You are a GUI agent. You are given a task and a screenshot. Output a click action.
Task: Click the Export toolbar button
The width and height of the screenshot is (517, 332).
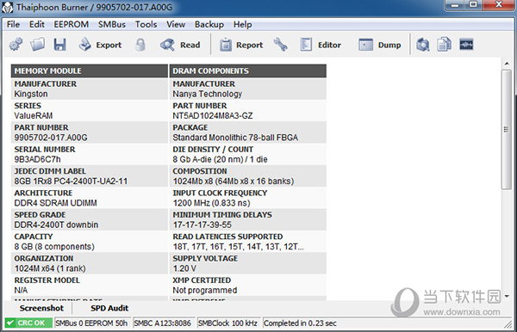pyautogui.click(x=100, y=45)
